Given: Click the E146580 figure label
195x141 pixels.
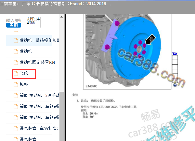Looking at the screenshot, I should pos(91,86).
